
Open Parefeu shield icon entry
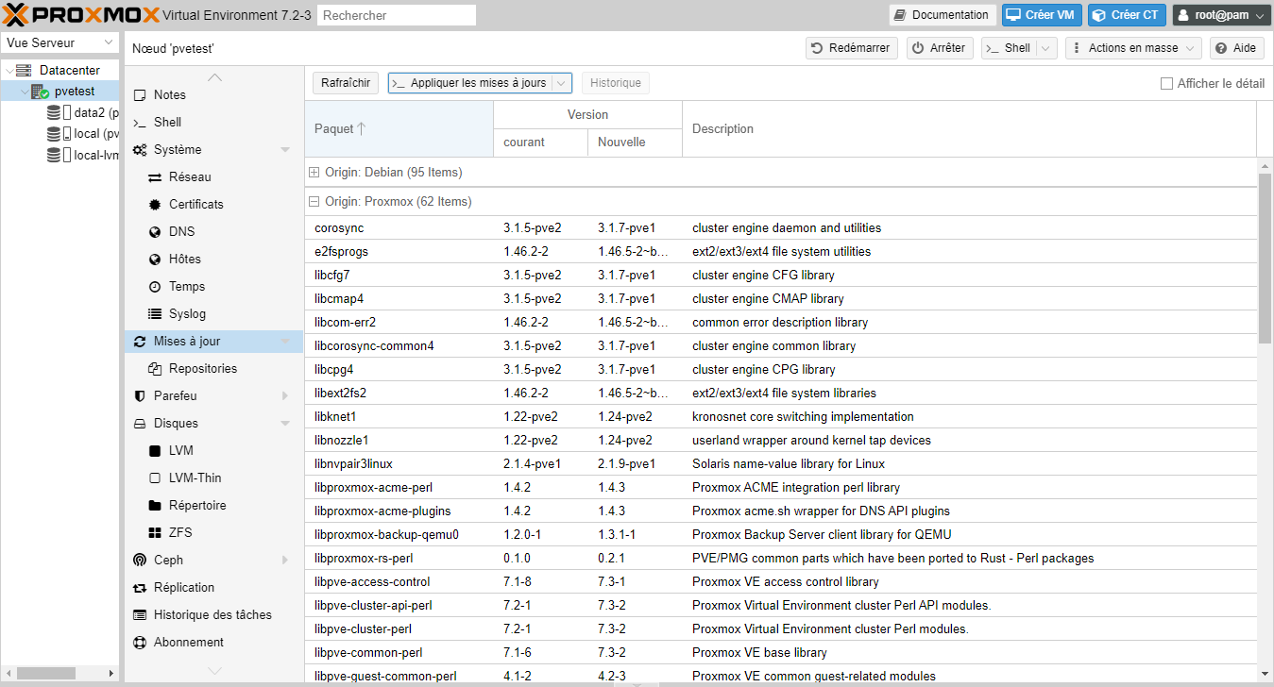140,395
